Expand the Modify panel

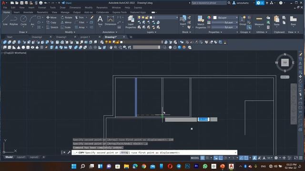(x=70, y=32)
